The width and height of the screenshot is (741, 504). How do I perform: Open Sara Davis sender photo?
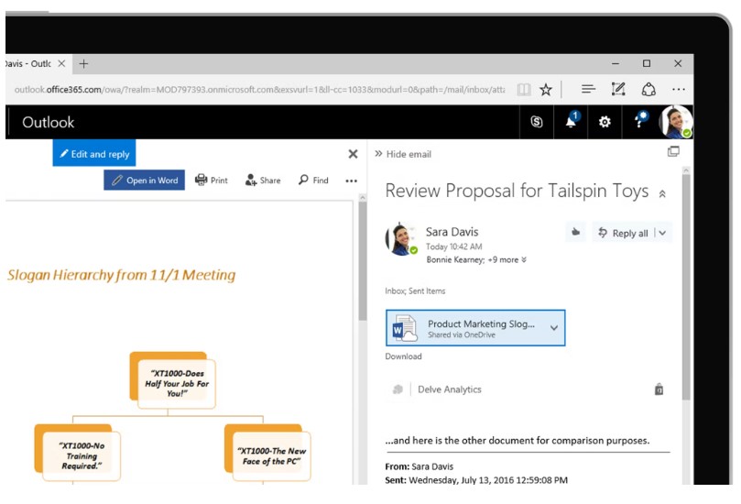pyautogui.click(x=402, y=239)
